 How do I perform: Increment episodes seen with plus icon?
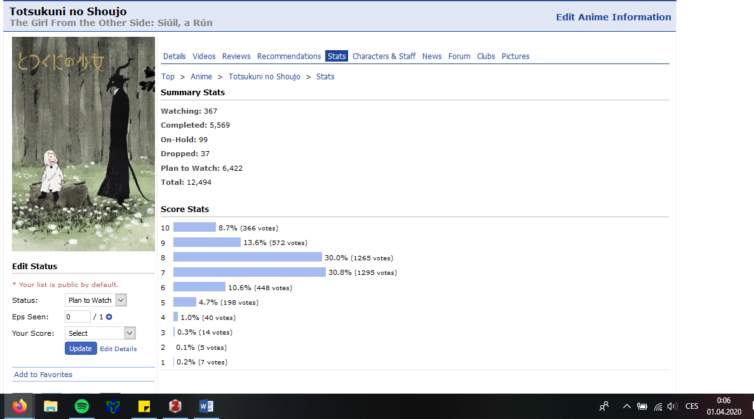(x=109, y=317)
